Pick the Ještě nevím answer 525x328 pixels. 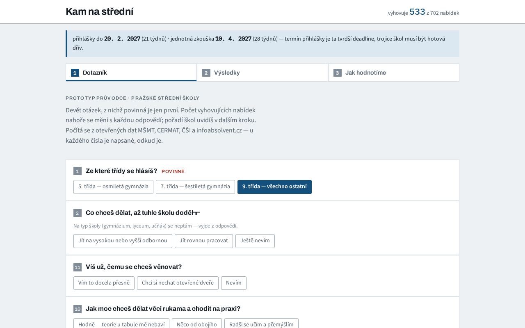point(255,241)
